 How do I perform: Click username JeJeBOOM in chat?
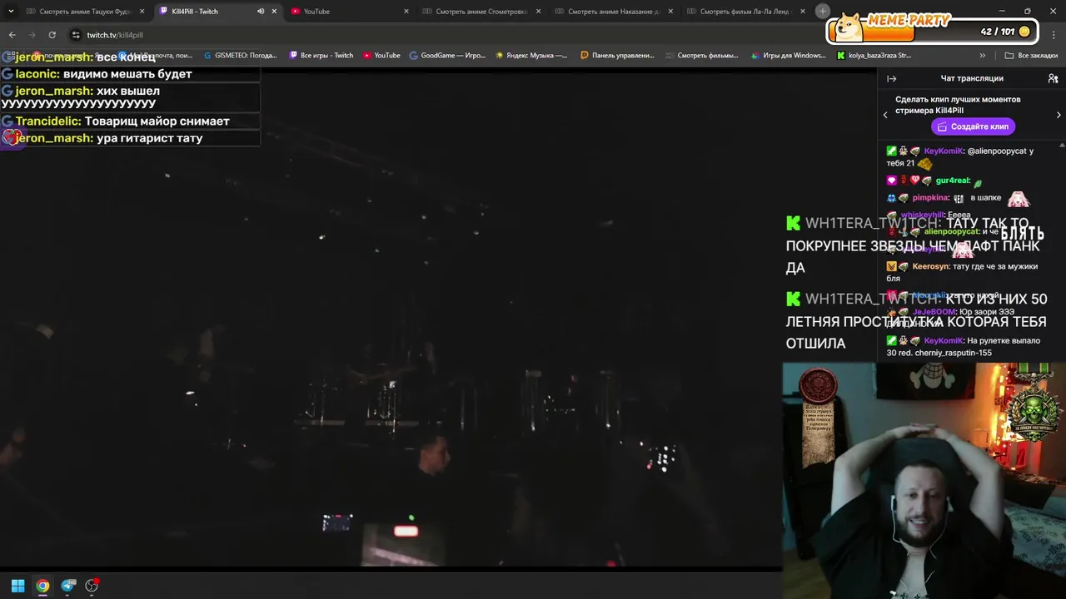click(934, 312)
